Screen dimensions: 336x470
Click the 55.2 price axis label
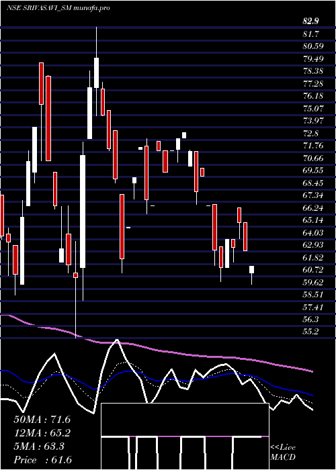pos(310,332)
